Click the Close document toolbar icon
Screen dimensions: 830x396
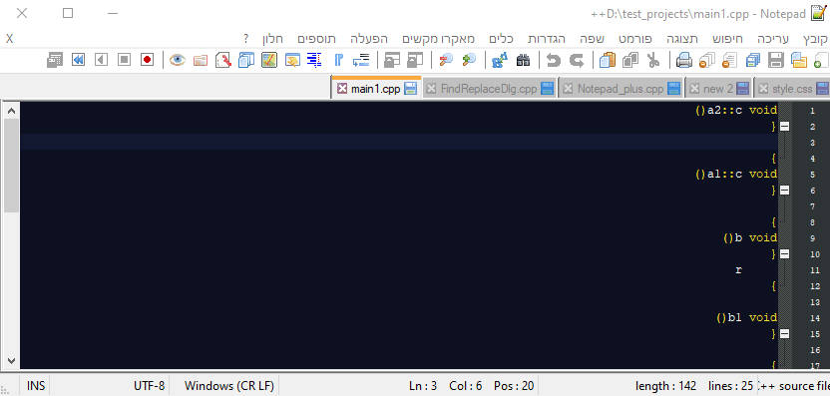pyautogui.click(x=729, y=60)
